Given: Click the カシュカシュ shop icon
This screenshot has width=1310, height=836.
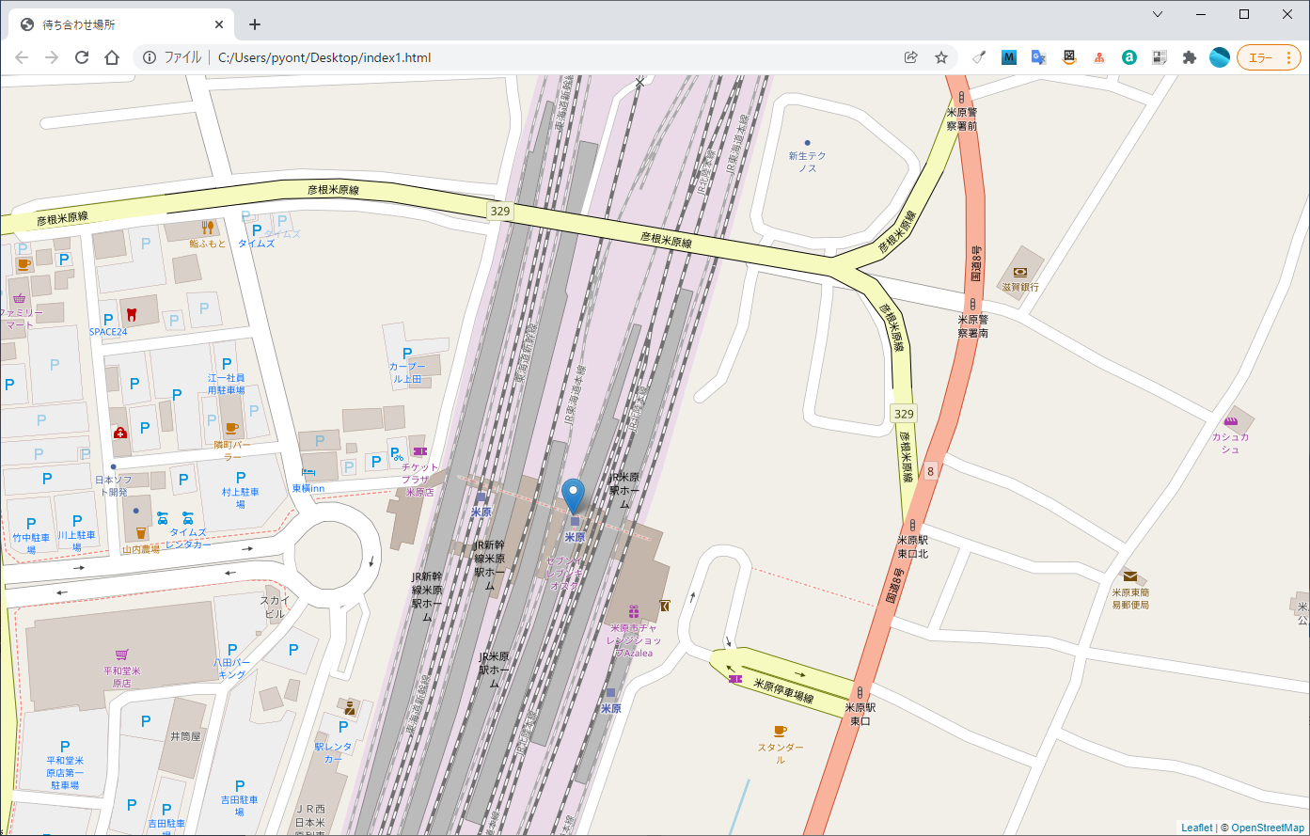Looking at the screenshot, I should (1231, 421).
